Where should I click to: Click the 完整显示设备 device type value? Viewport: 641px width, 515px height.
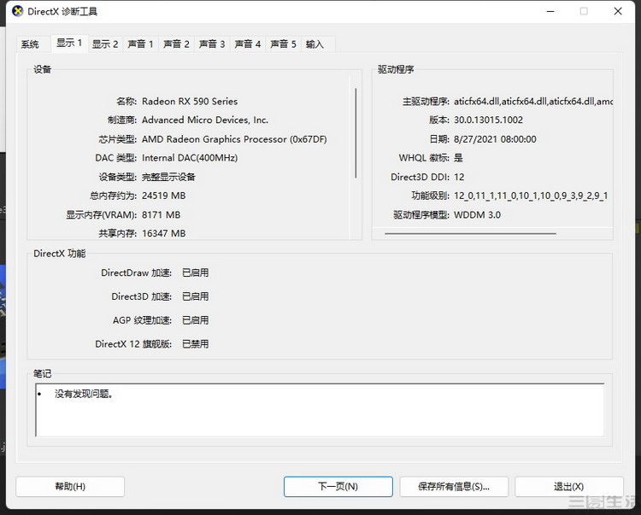(168, 177)
